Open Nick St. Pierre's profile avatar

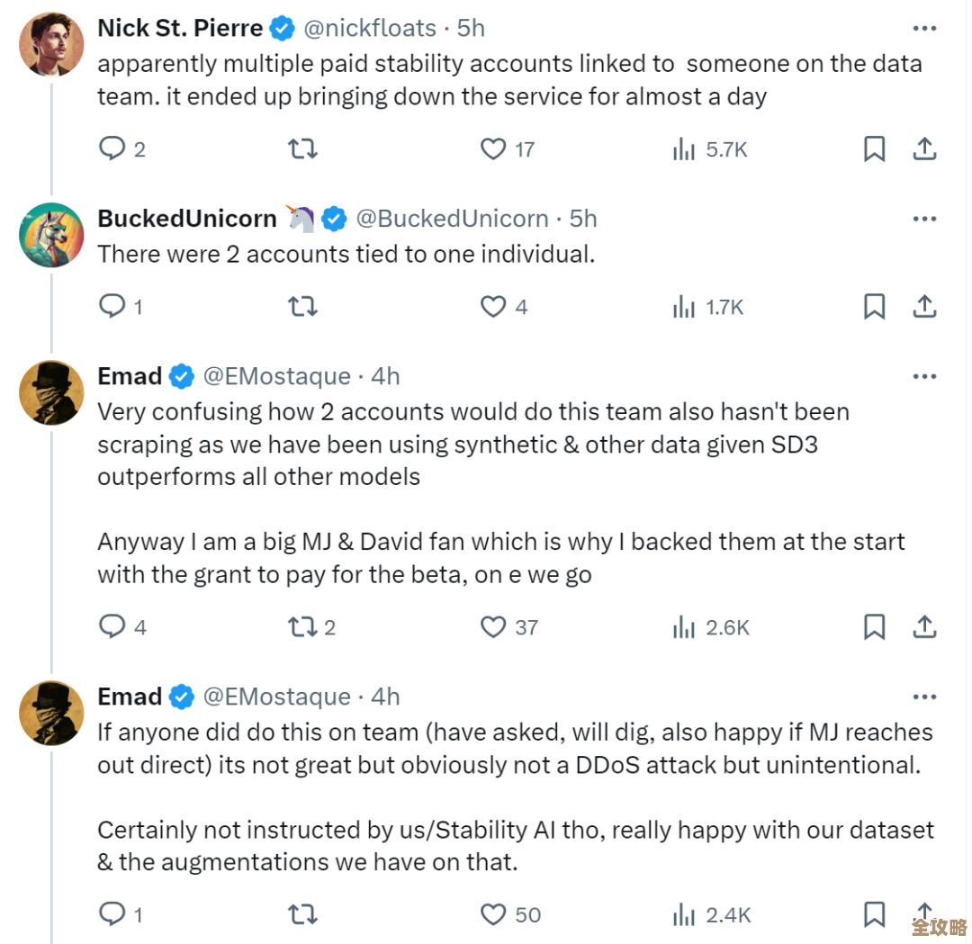(x=51, y=45)
